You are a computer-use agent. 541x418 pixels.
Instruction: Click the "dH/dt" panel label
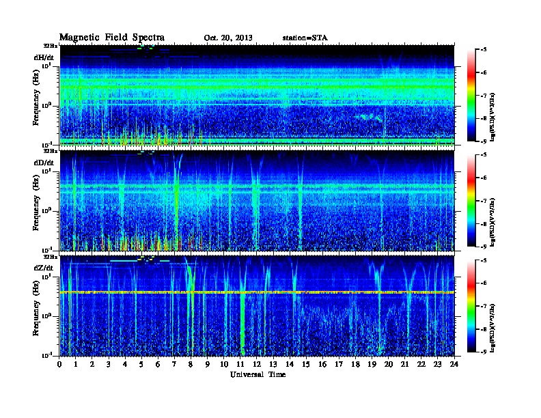point(44,57)
